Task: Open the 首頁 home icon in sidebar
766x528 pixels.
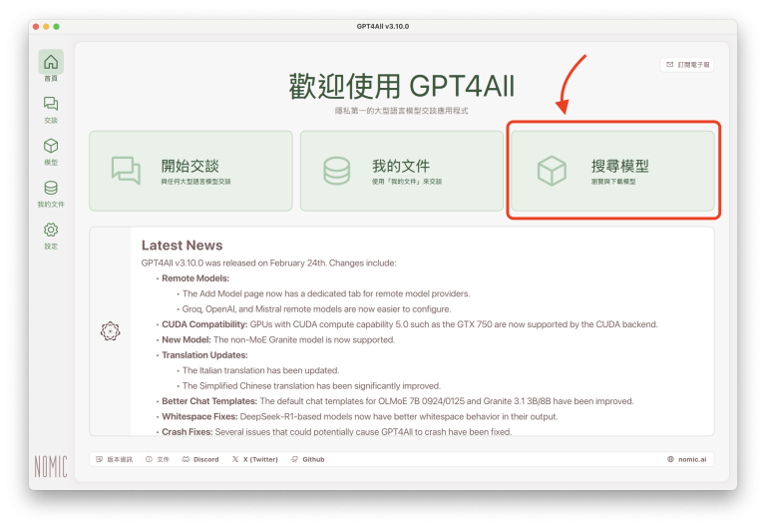Action: pyautogui.click(x=51, y=63)
